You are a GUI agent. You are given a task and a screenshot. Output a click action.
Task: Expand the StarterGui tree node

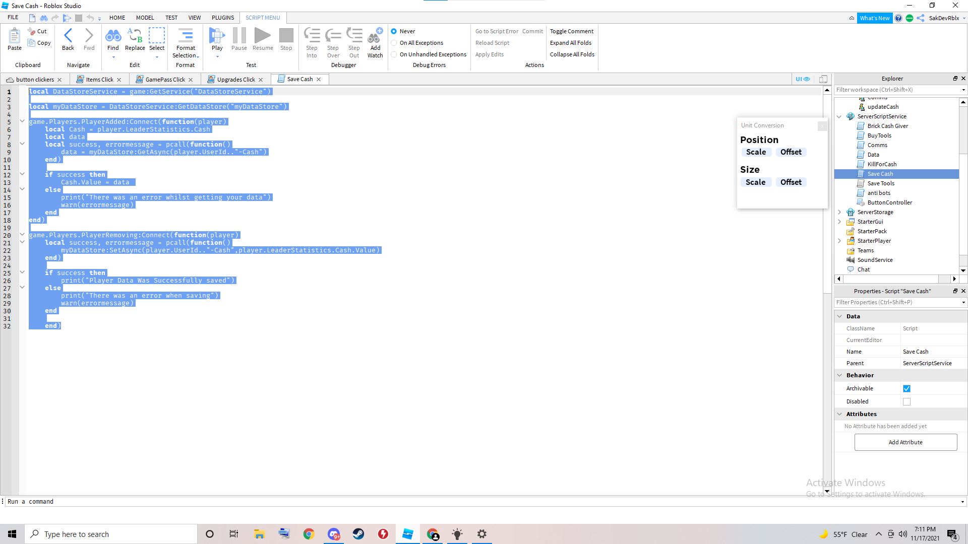pyautogui.click(x=839, y=222)
